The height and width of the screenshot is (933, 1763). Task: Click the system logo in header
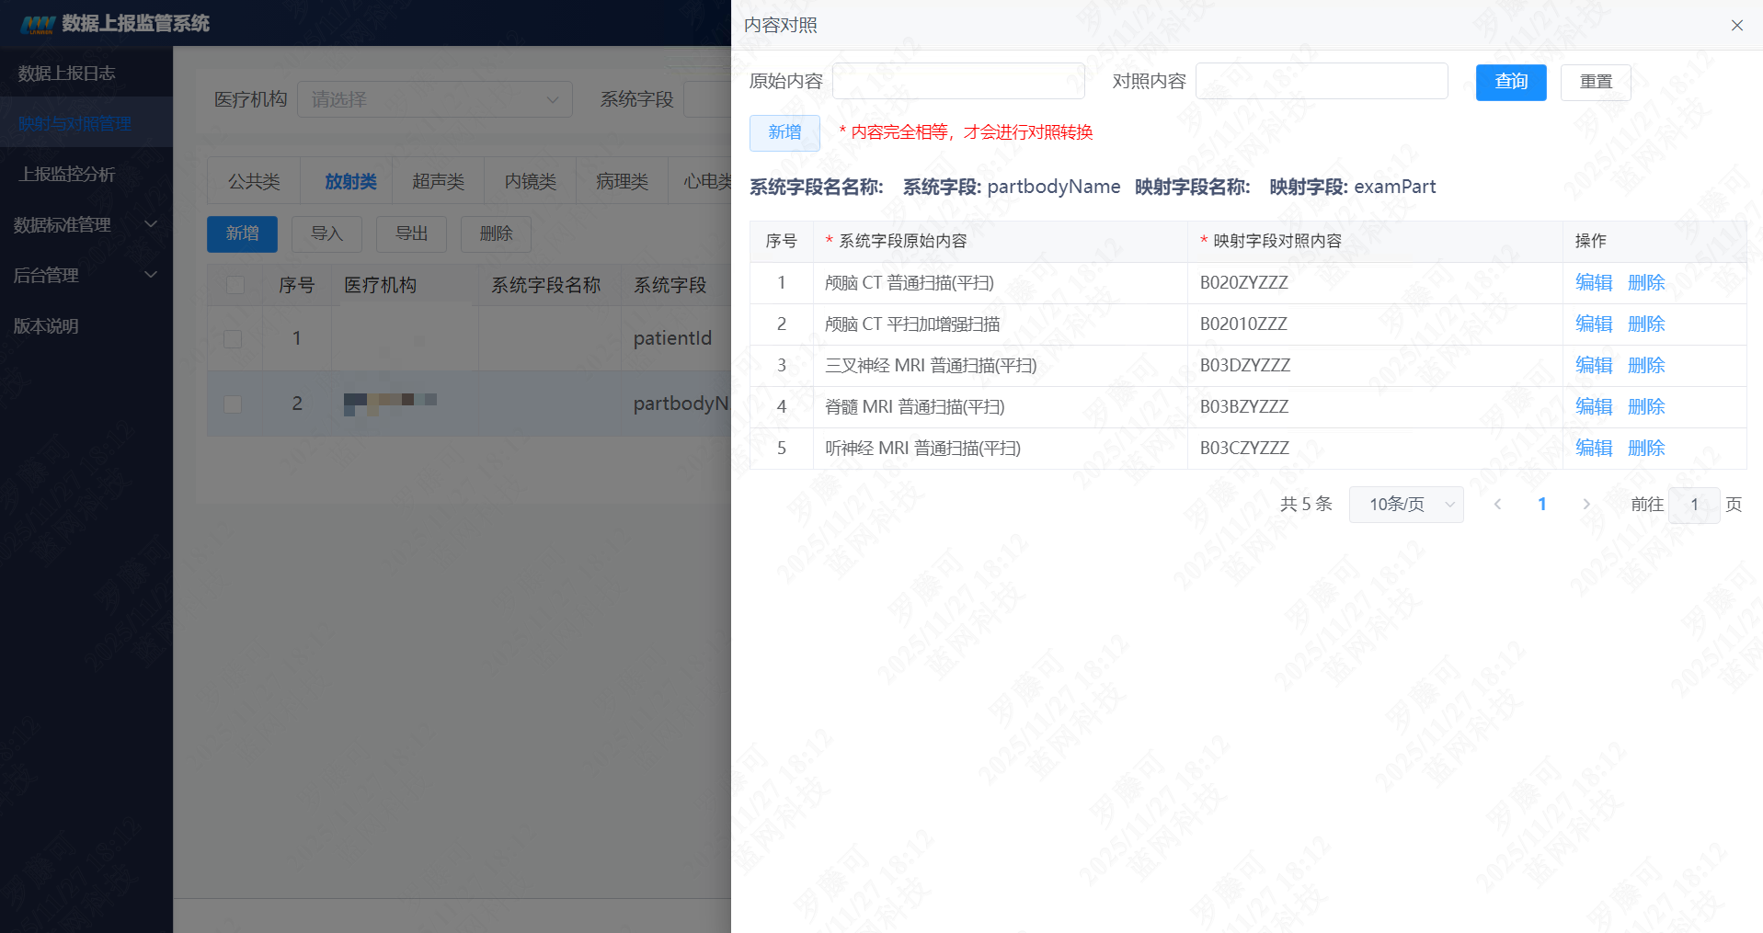tap(39, 24)
